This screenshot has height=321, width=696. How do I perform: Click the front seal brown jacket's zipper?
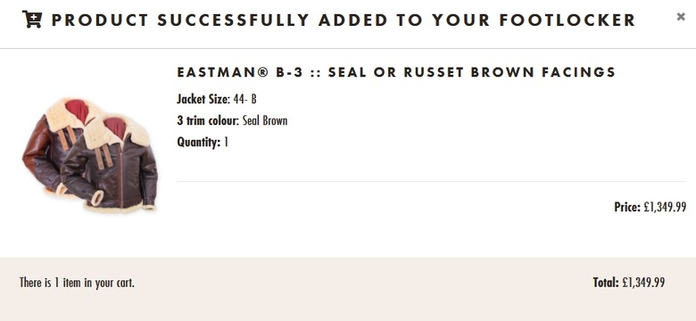pos(120,177)
